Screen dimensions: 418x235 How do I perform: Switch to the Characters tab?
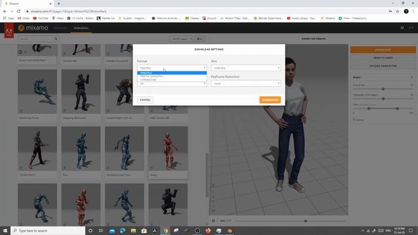point(60,28)
